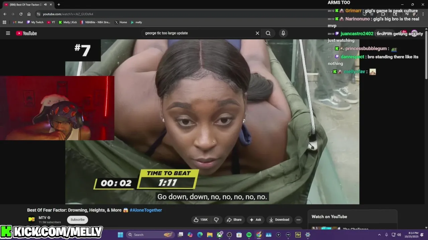Open the YT bookmark
This screenshot has height=240, width=428.
pyautogui.click(x=51, y=22)
